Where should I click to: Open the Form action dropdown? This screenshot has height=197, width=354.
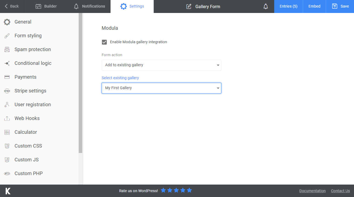coord(161,65)
